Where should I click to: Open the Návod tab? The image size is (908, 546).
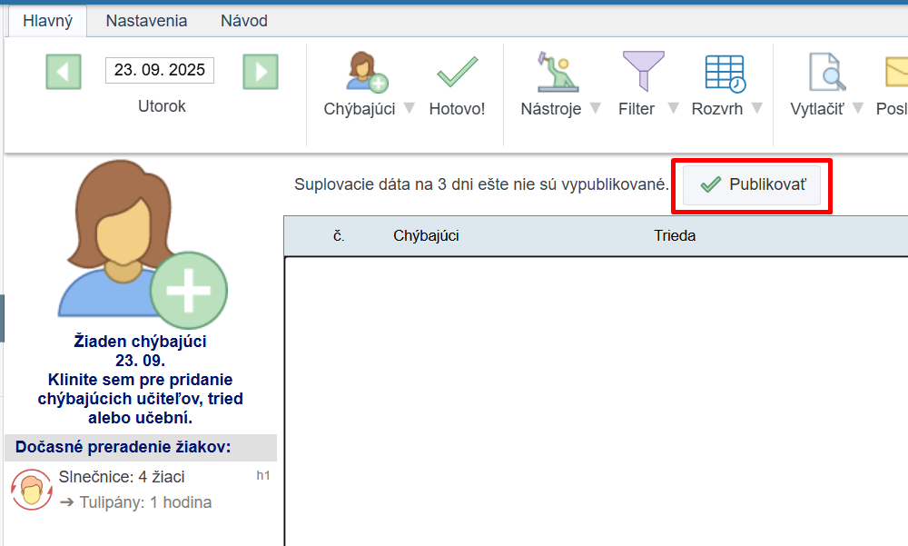pyautogui.click(x=244, y=20)
